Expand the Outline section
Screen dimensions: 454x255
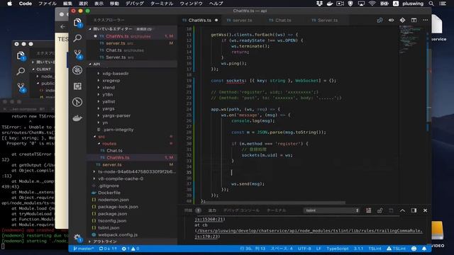point(132,242)
